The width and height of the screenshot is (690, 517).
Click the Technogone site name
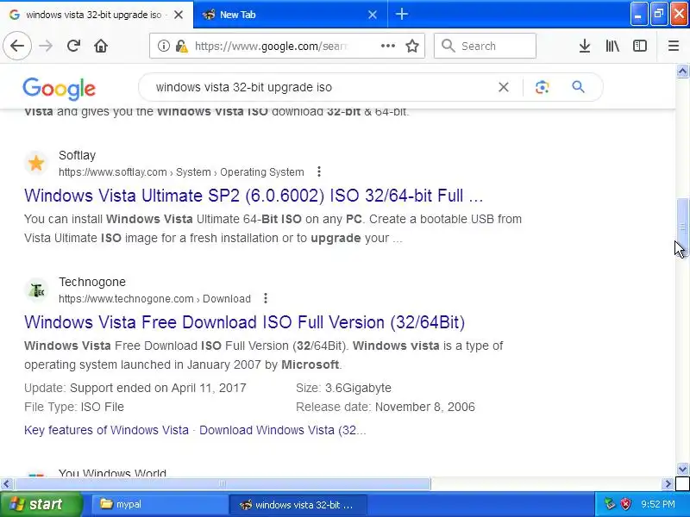pyautogui.click(x=92, y=282)
